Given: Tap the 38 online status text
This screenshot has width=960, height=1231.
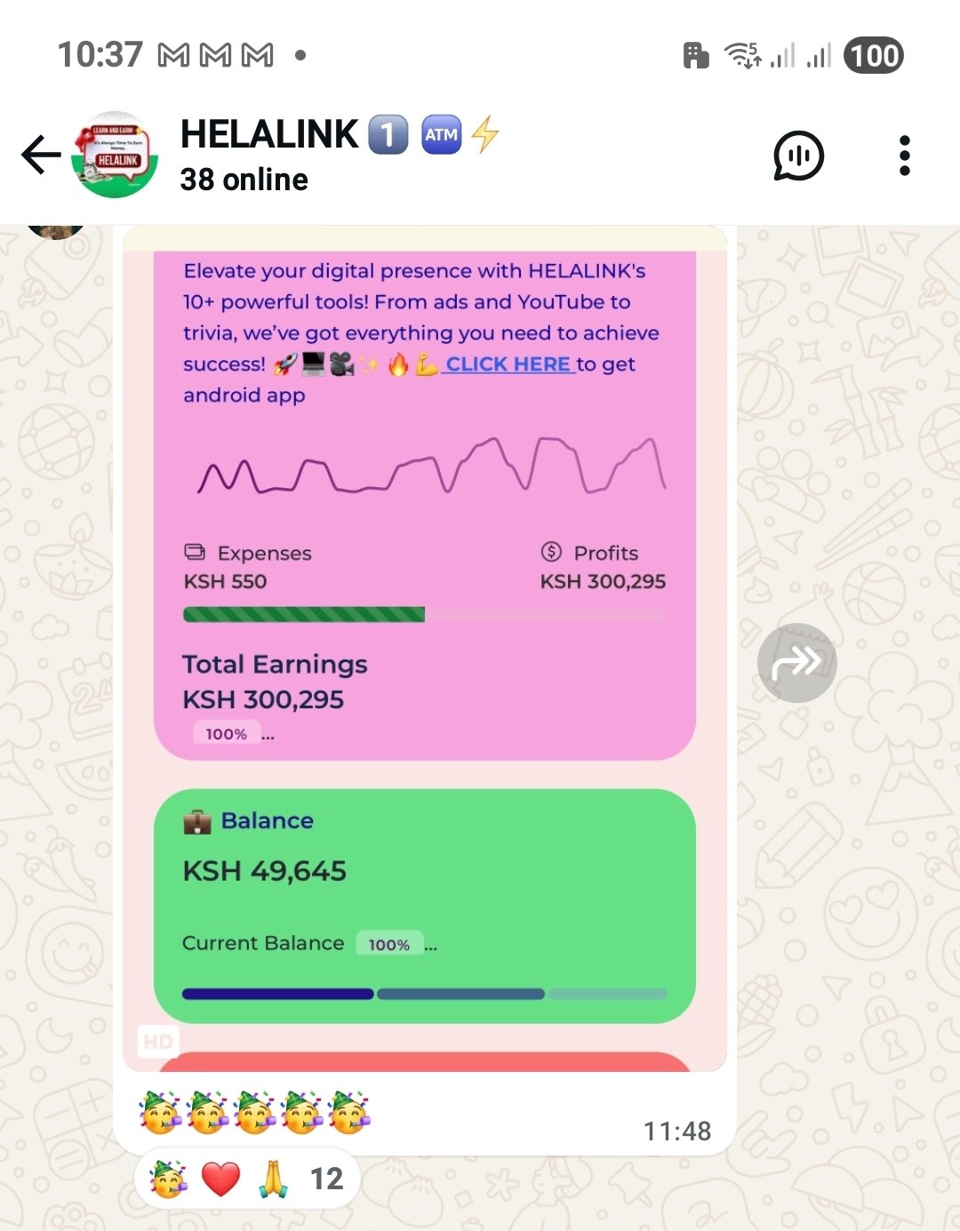Looking at the screenshot, I should pos(244,180).
